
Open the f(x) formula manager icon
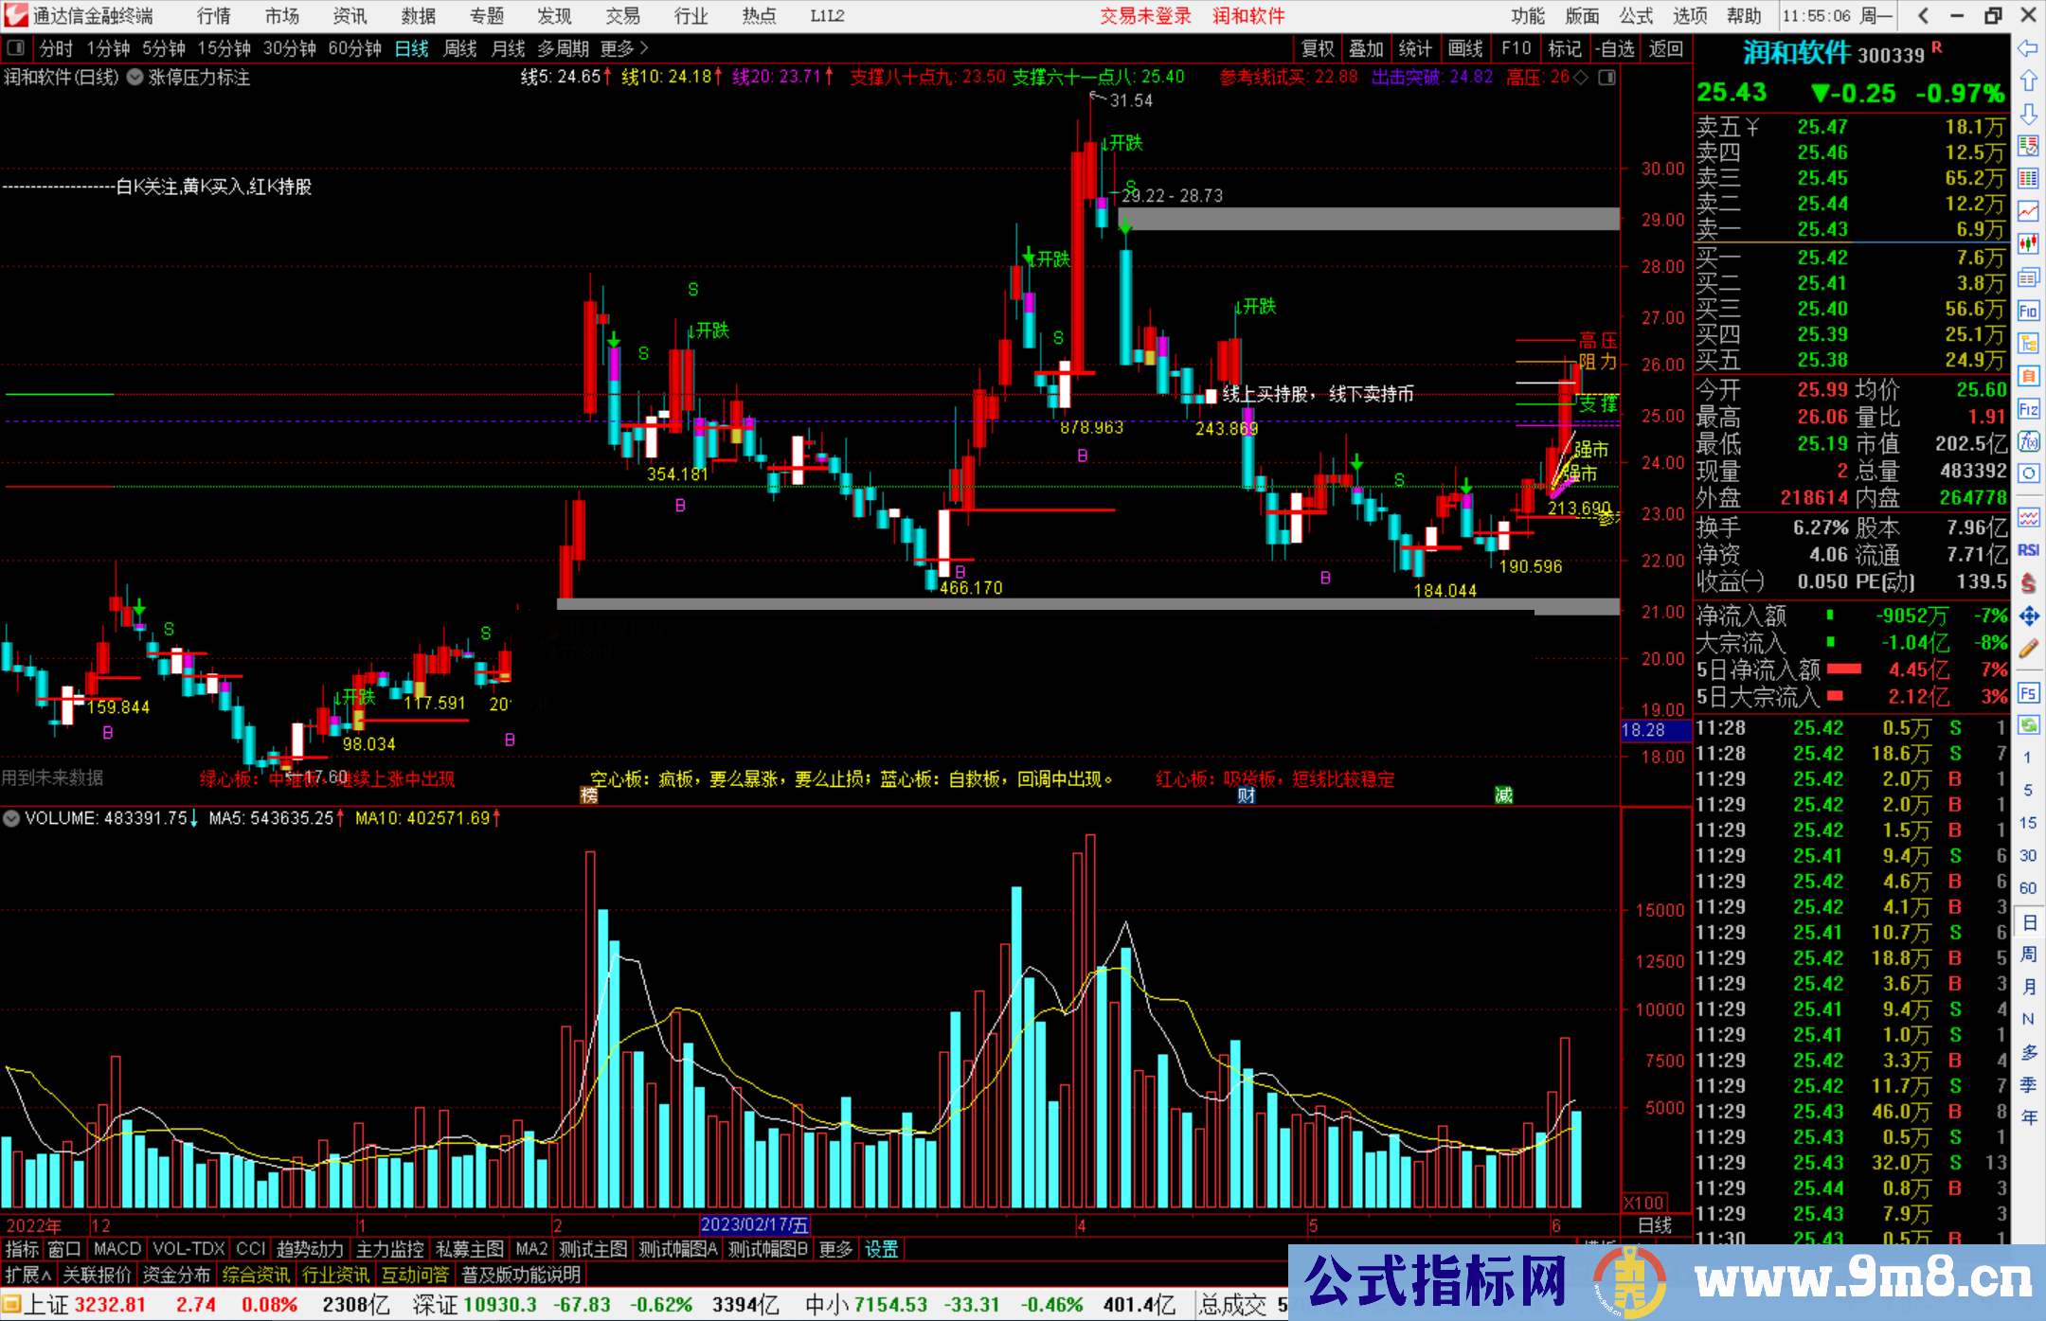[2028, 441]
